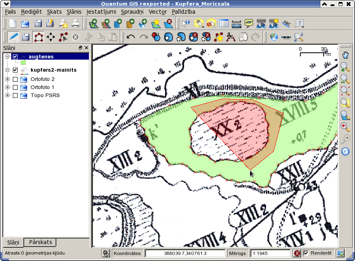This screenshot has height=261, width=355.
Task: Open a project with the folder icon
Action: coord(25,23)
